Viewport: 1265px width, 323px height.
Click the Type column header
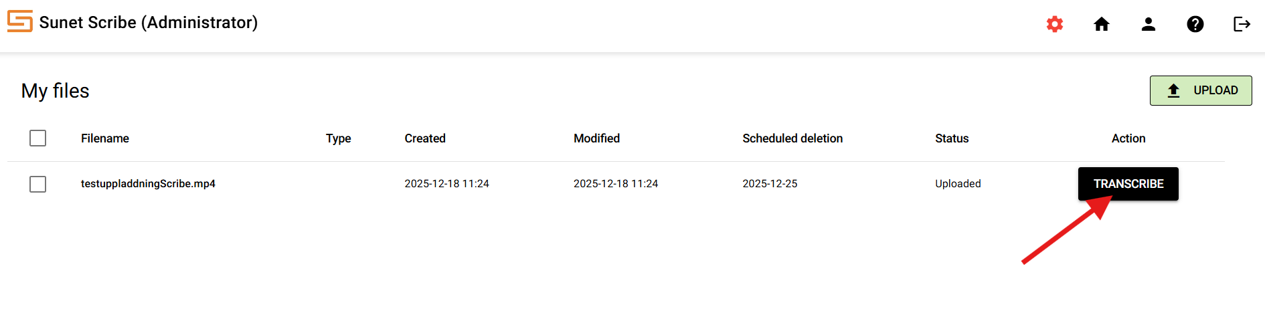(x=338, y=138)
